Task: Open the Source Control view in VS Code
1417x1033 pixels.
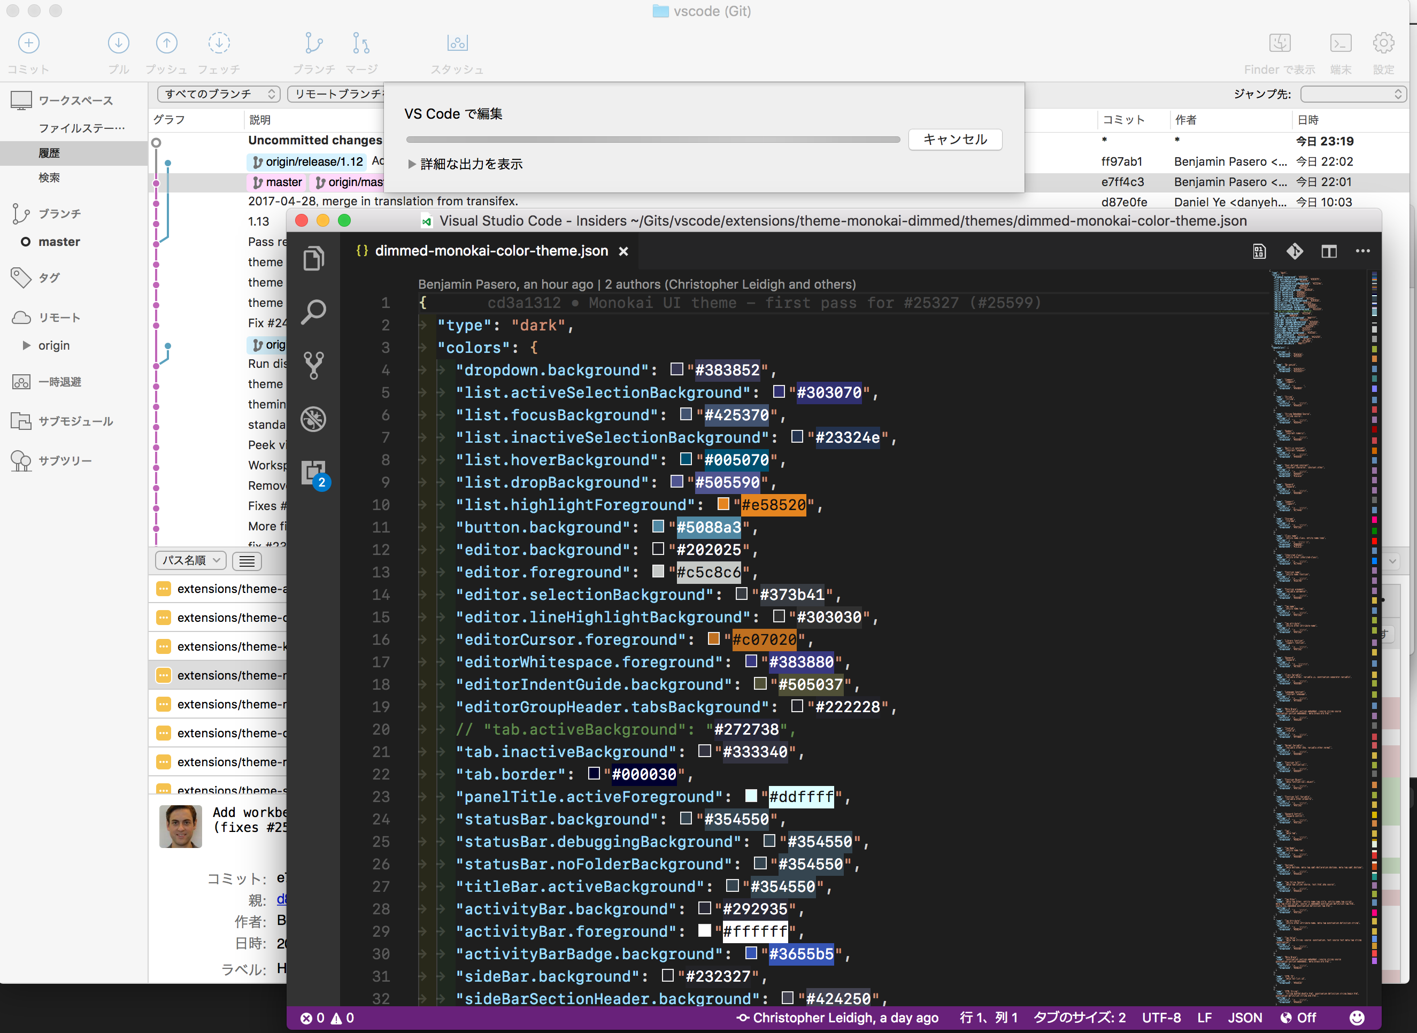Action: coord(313,365)
